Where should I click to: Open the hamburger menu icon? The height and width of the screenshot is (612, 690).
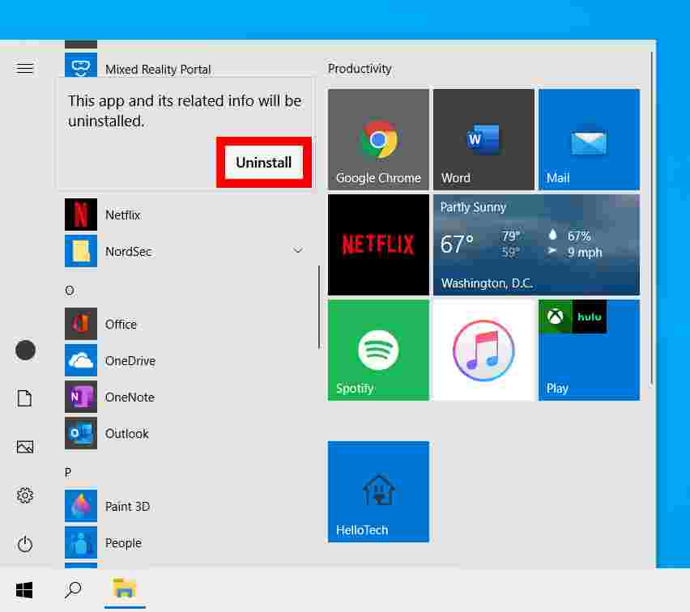24,69
